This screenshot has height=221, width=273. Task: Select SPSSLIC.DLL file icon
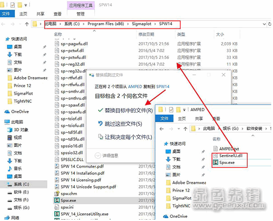point(57,159)
